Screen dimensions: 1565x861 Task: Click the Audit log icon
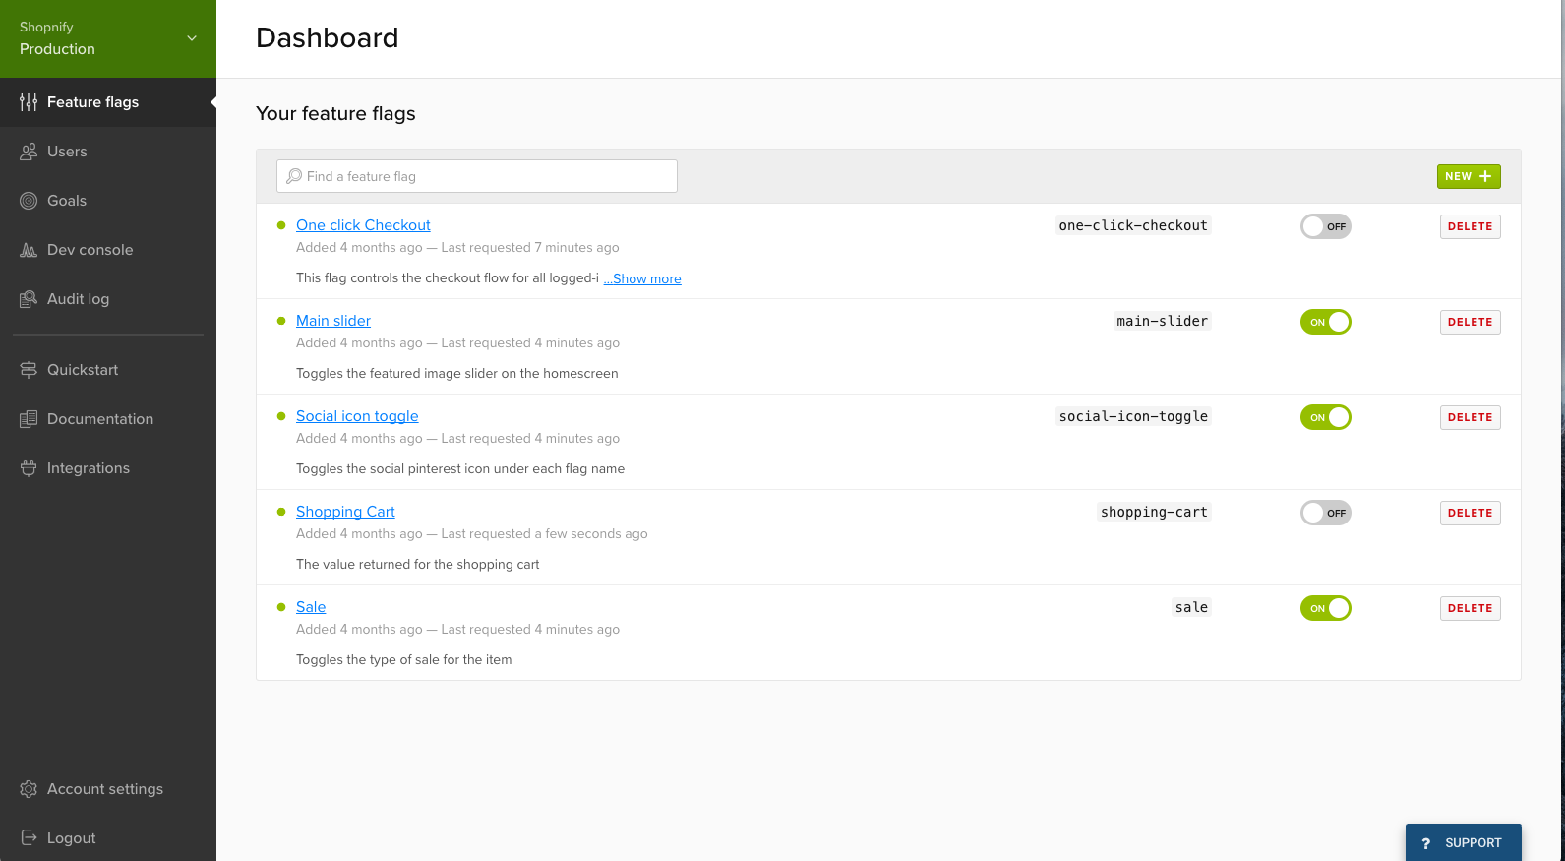tap(29, 299)
